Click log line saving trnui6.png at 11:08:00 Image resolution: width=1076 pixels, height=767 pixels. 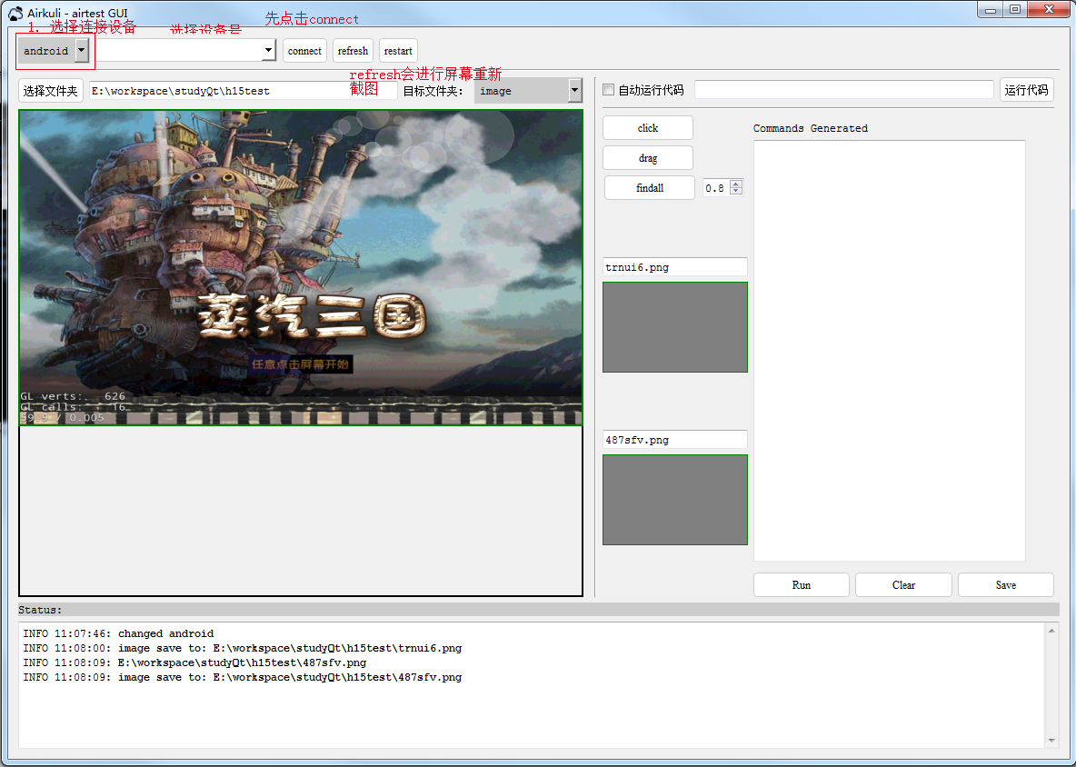pyautogui.click(x=243, y=648)
